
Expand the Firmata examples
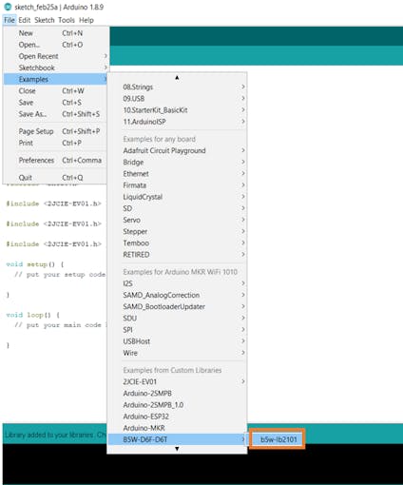[177, 185]
